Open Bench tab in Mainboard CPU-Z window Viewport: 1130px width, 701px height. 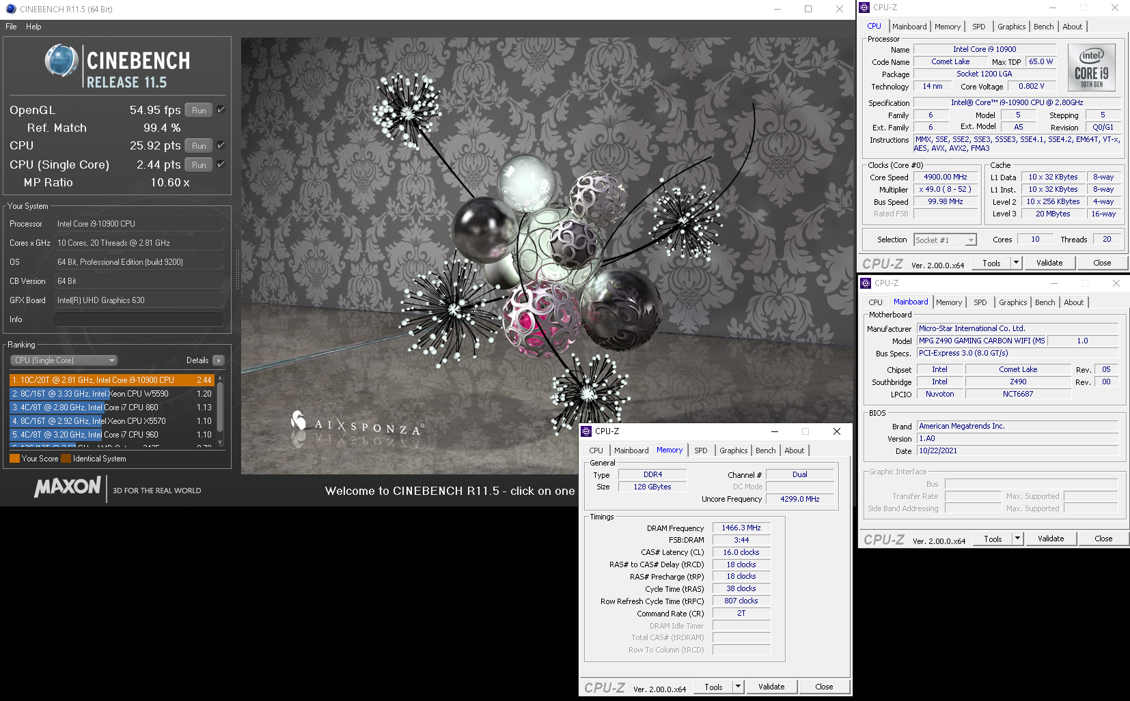pyautogui.click(x=1045, y=302)
